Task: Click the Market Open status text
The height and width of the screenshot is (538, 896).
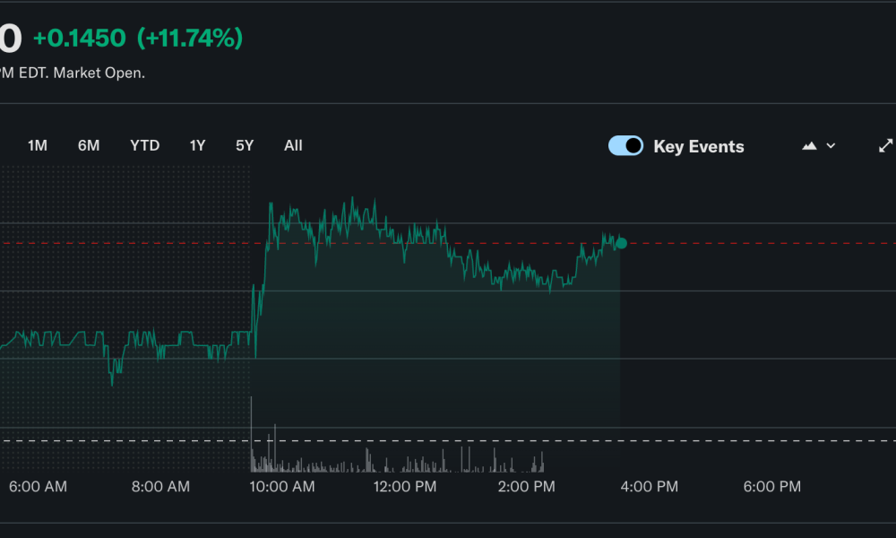Action: pyautogui.click(x=99, y=73)
